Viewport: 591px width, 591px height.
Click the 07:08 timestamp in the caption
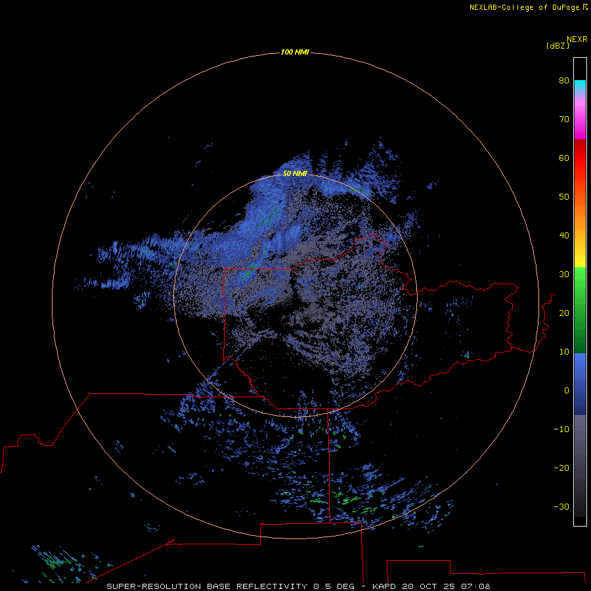475,586
